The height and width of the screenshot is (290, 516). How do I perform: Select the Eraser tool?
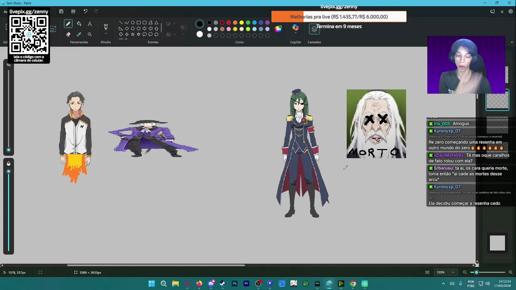tap(68, 35)
